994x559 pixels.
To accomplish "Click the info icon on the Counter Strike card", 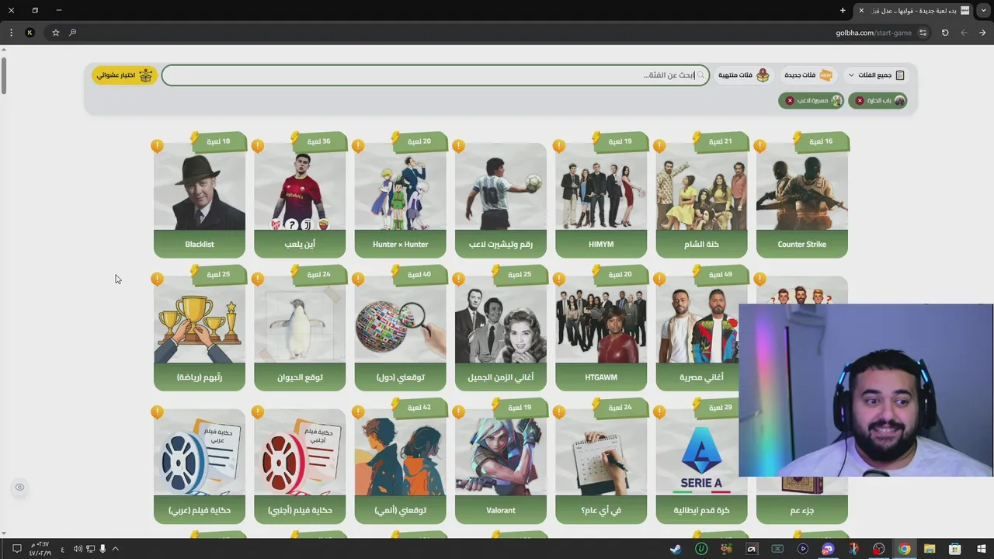I will tap(760, 146).
